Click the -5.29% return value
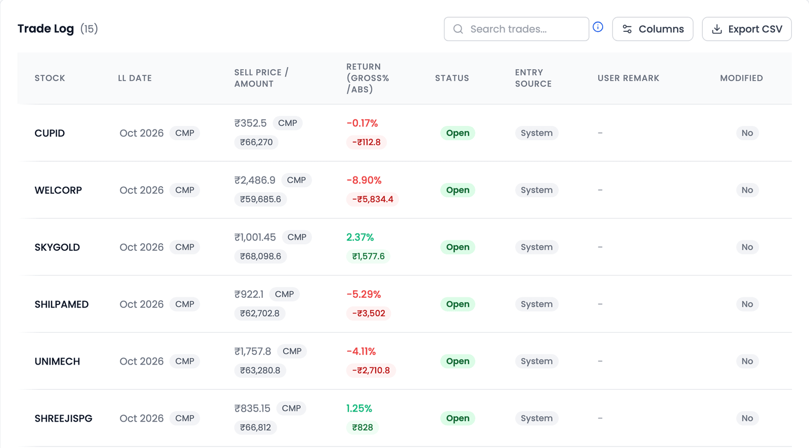The image size is (809, 448). point(364,295)
